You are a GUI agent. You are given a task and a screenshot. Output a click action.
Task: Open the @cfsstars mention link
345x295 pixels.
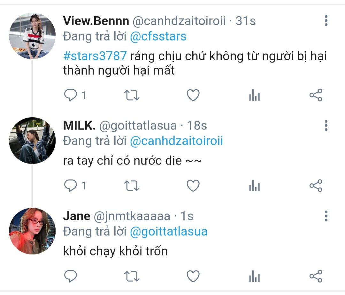[158, 37]
